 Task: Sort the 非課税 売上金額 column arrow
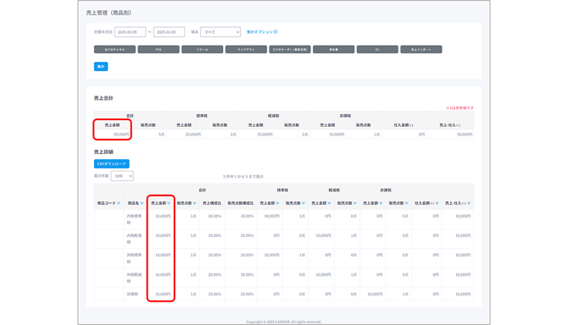(381, 203)
